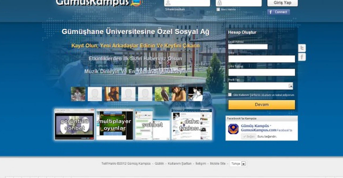The height and width of the screenshot is (178, 343).
Task: Open the multiplayer oyunlar preview image
Action: tap(115, 125)
